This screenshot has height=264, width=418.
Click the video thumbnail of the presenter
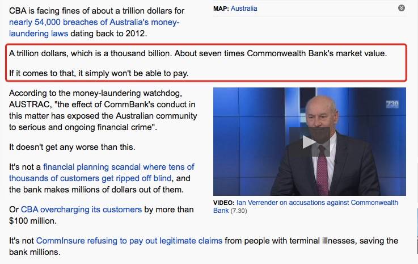[x=310, y=142]
